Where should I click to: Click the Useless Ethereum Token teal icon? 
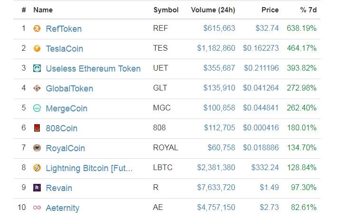click(x=37, y=68)
